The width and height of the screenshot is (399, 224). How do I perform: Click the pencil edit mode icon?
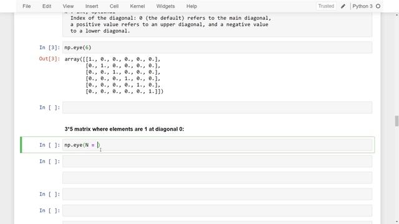(343, 6)
